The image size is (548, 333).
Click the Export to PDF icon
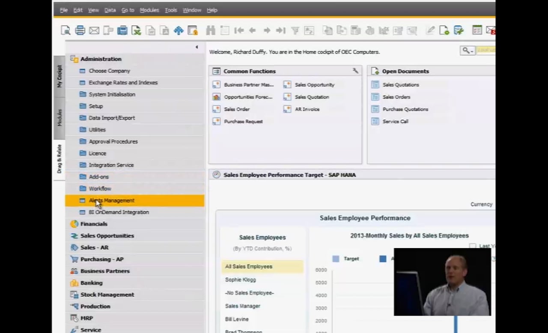(164, 30)
